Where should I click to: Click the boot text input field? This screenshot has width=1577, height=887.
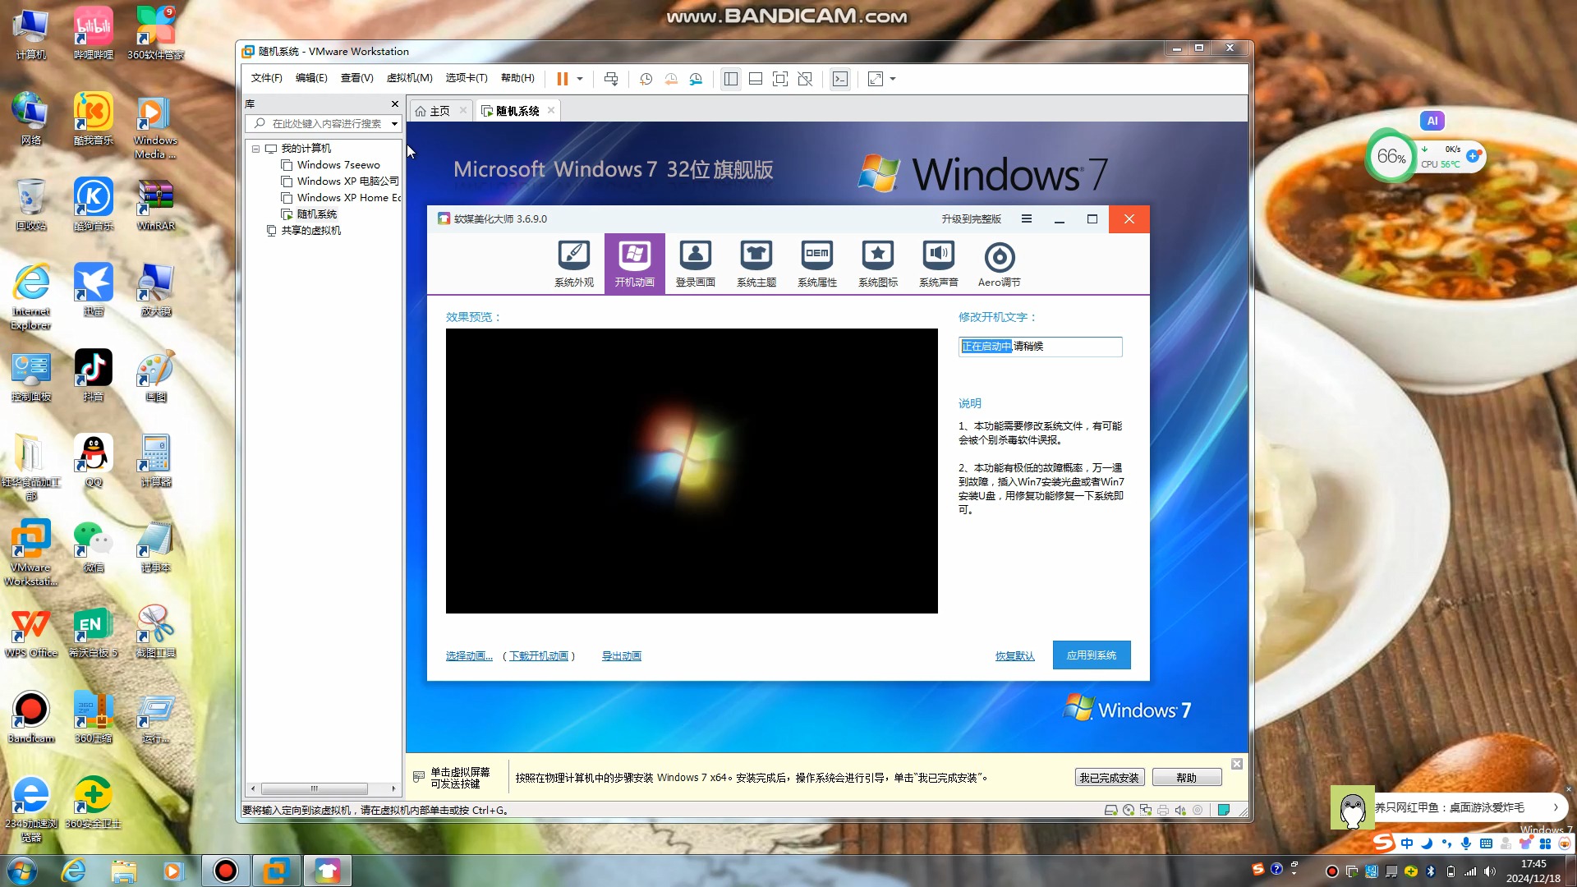point(1040,347)
